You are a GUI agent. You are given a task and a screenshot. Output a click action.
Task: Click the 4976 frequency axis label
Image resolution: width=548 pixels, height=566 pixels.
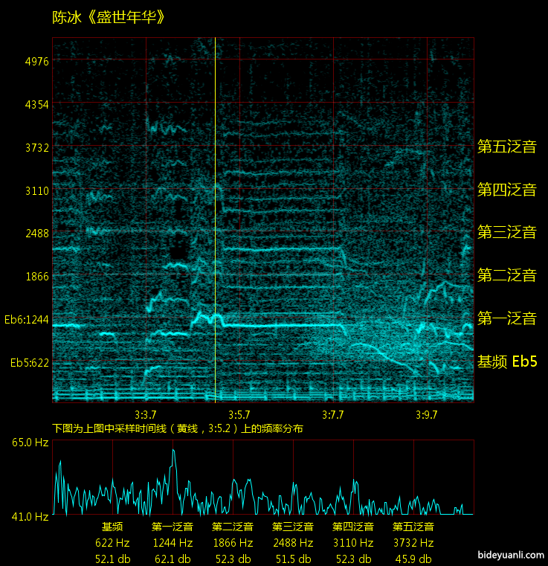(36, 61)
